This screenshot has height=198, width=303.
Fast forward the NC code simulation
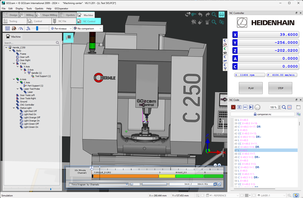[245, 107]
